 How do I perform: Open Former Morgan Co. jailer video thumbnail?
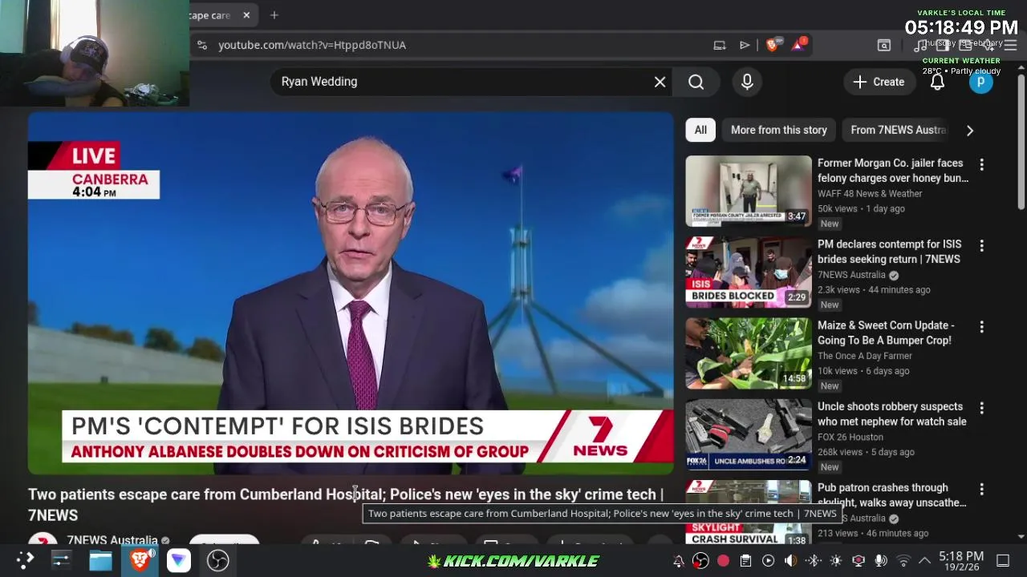pyautogui.click(x=749, y=192)
